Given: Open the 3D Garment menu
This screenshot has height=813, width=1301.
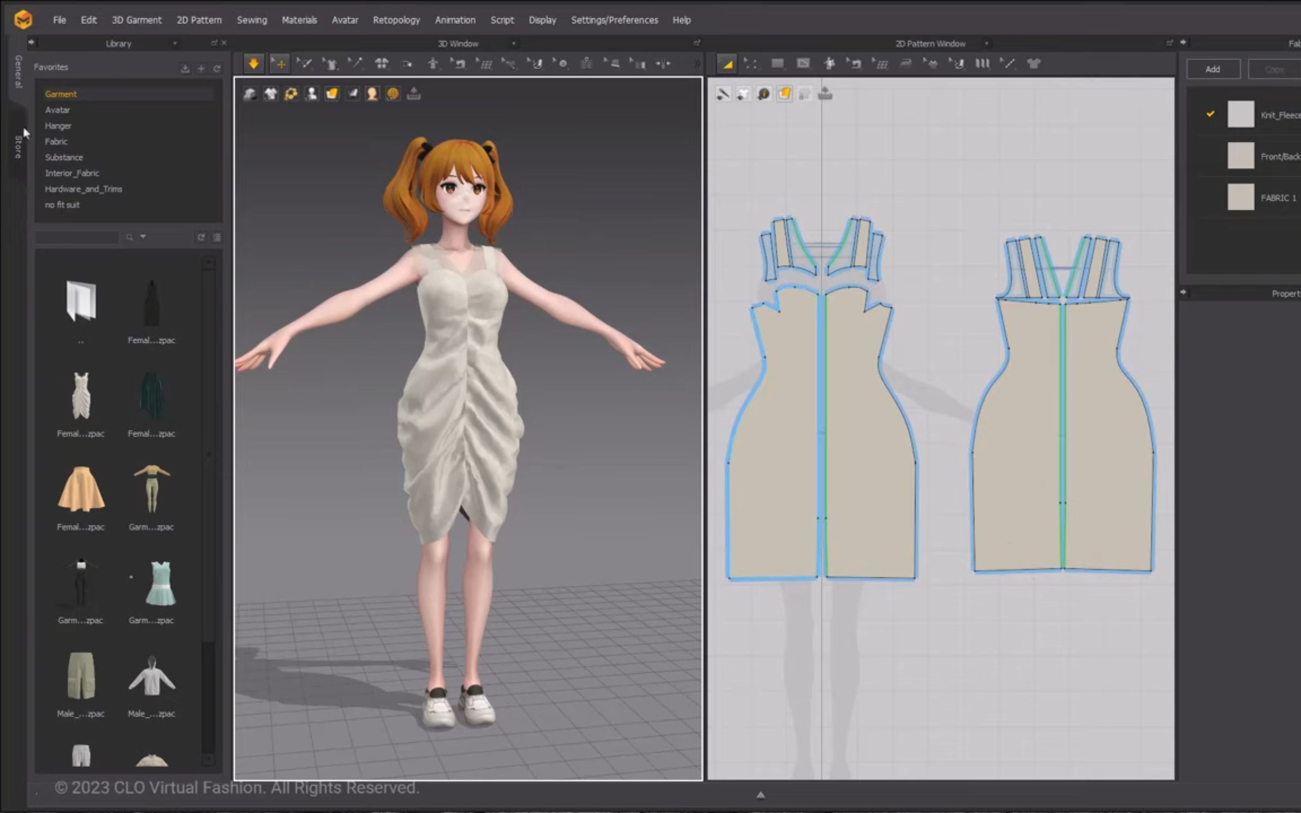Looking at the screenshot, I should pyautogui.click(x=137, y=20).
